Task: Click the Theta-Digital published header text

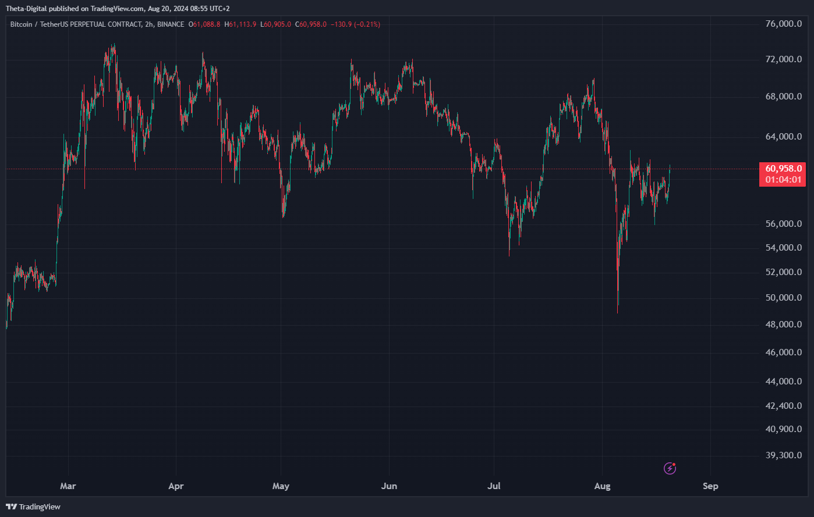Action: coord(118,9)
